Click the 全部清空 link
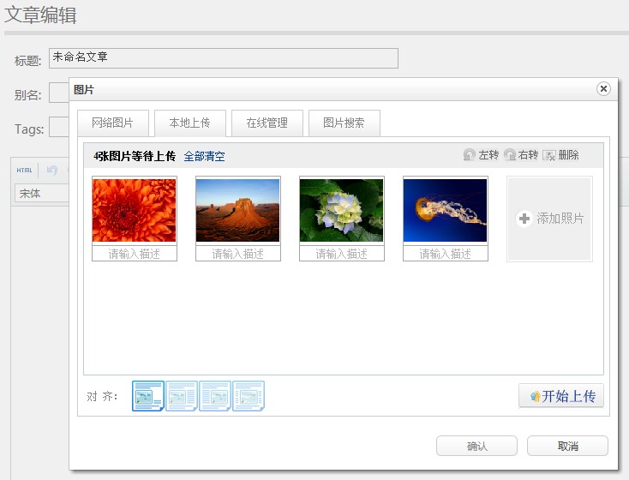629x480 pixels. click(204, 156)
